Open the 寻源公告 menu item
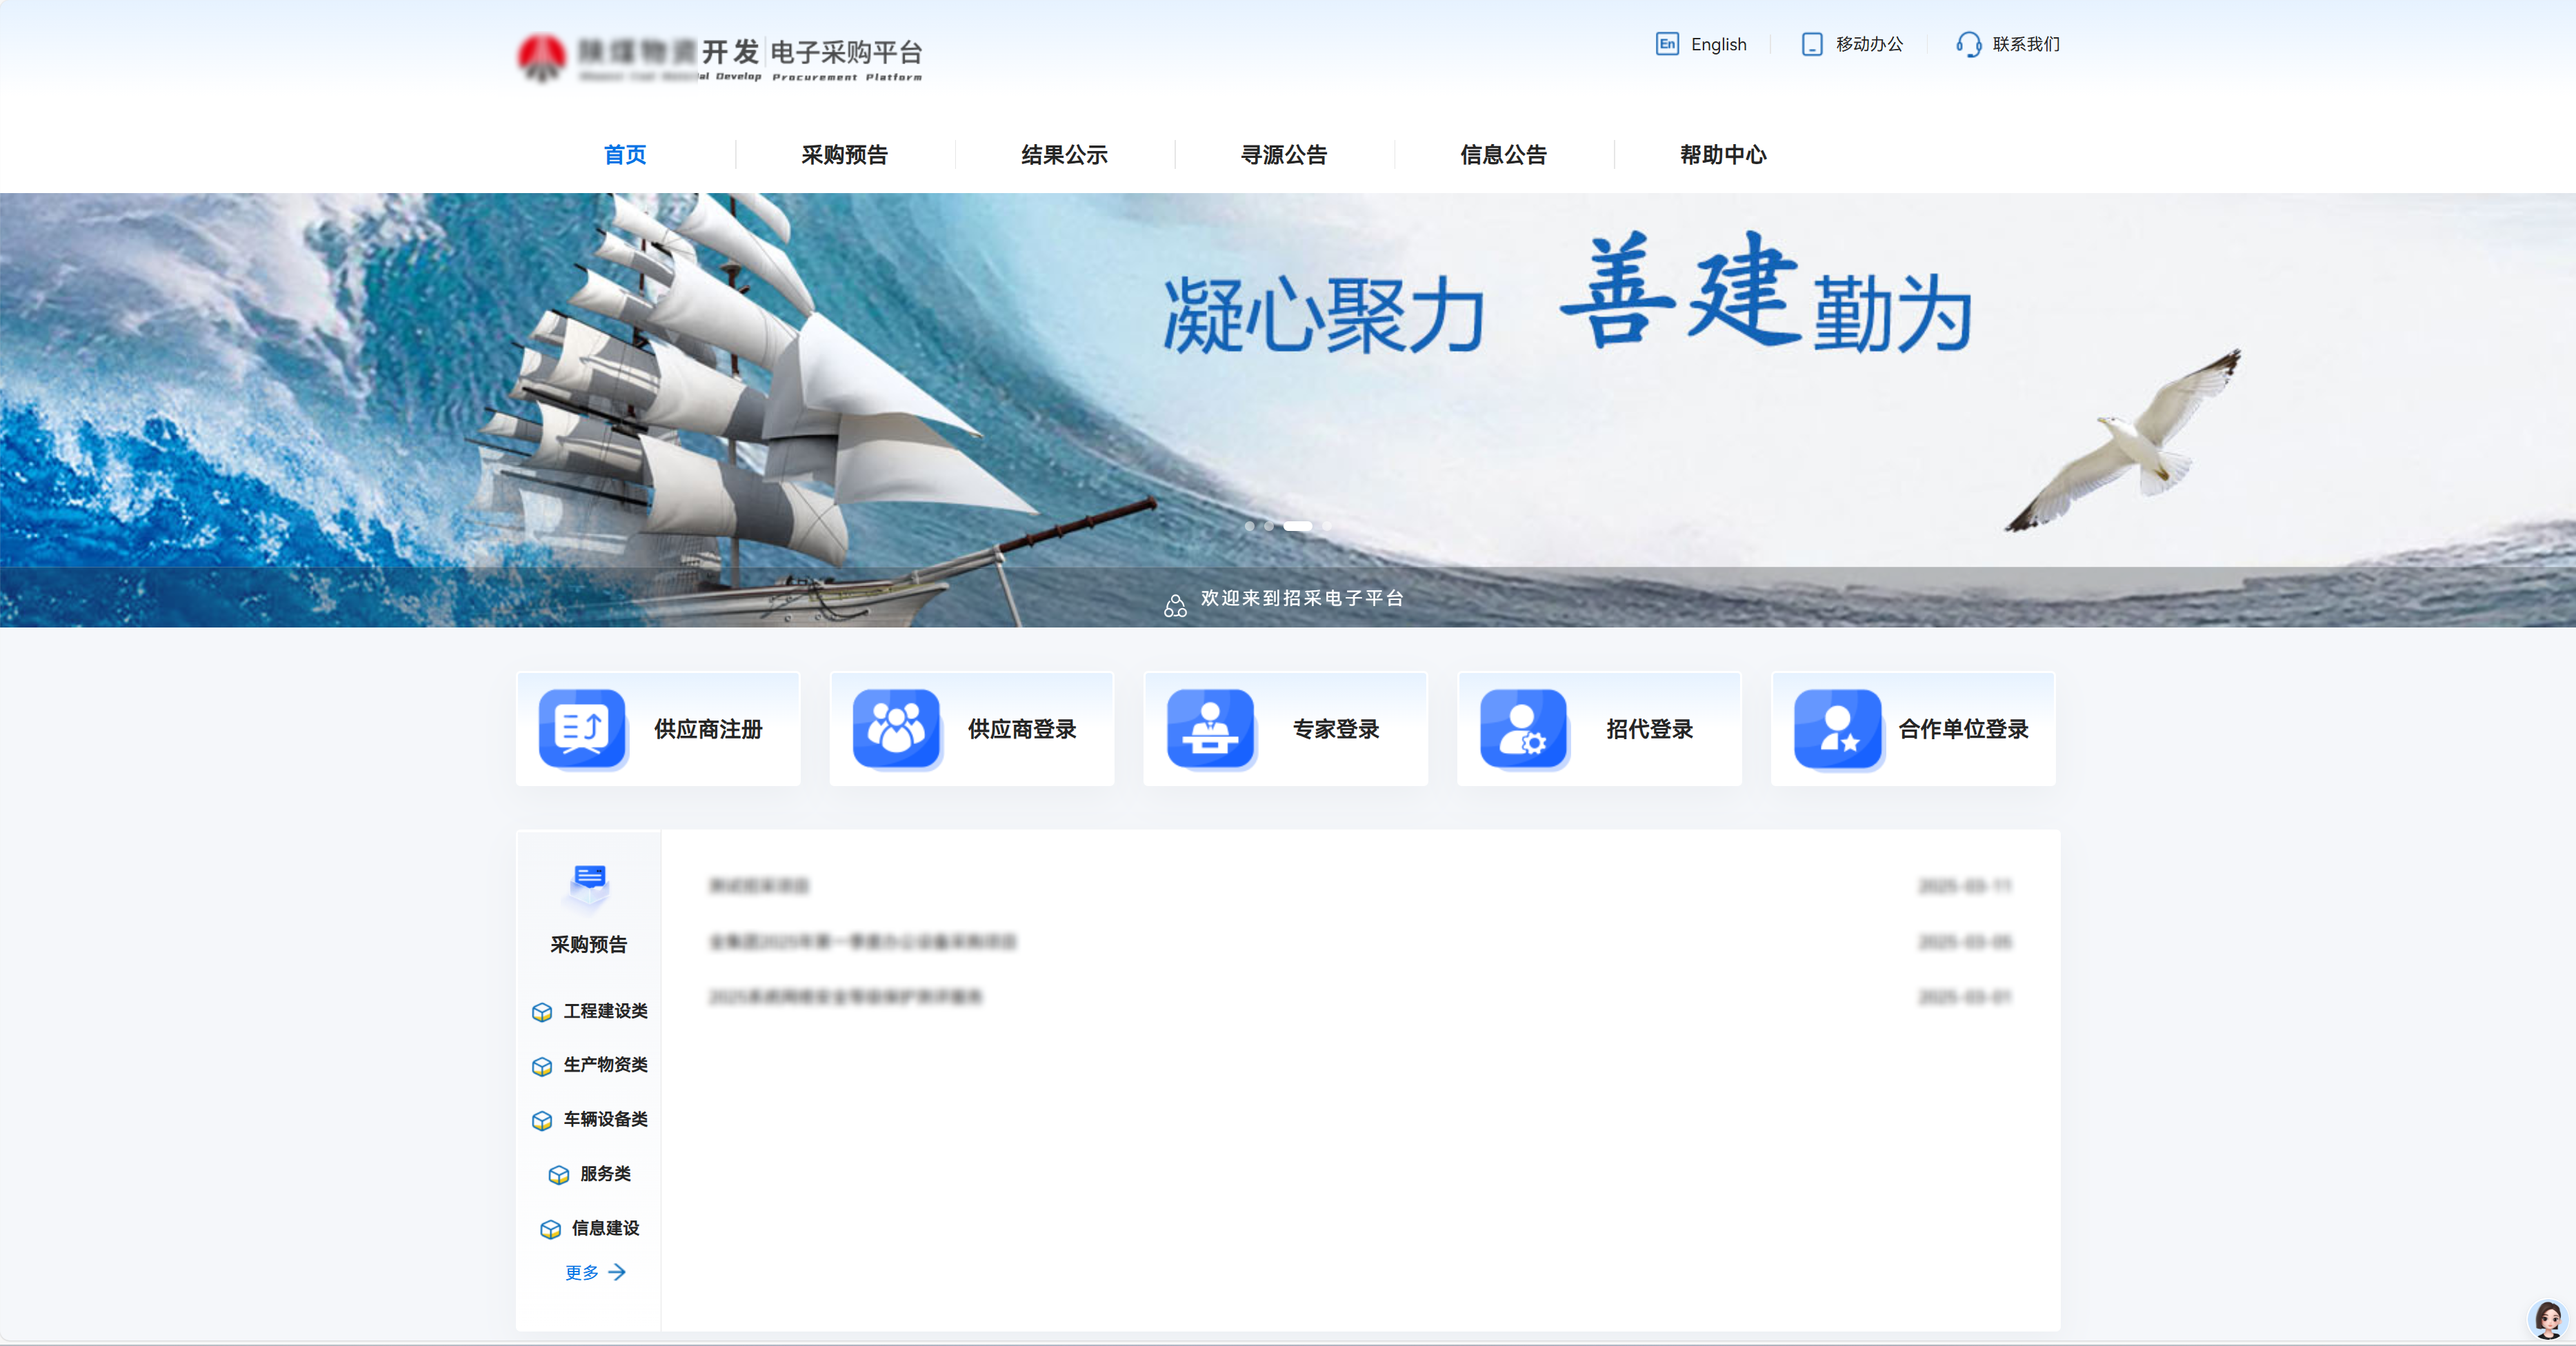The image size is (2576, 1346). [1284, 155]
